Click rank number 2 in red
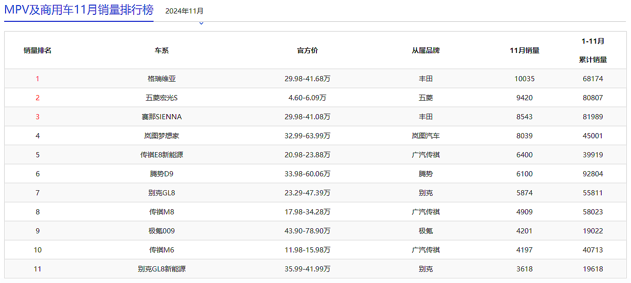 click(38, 98)
